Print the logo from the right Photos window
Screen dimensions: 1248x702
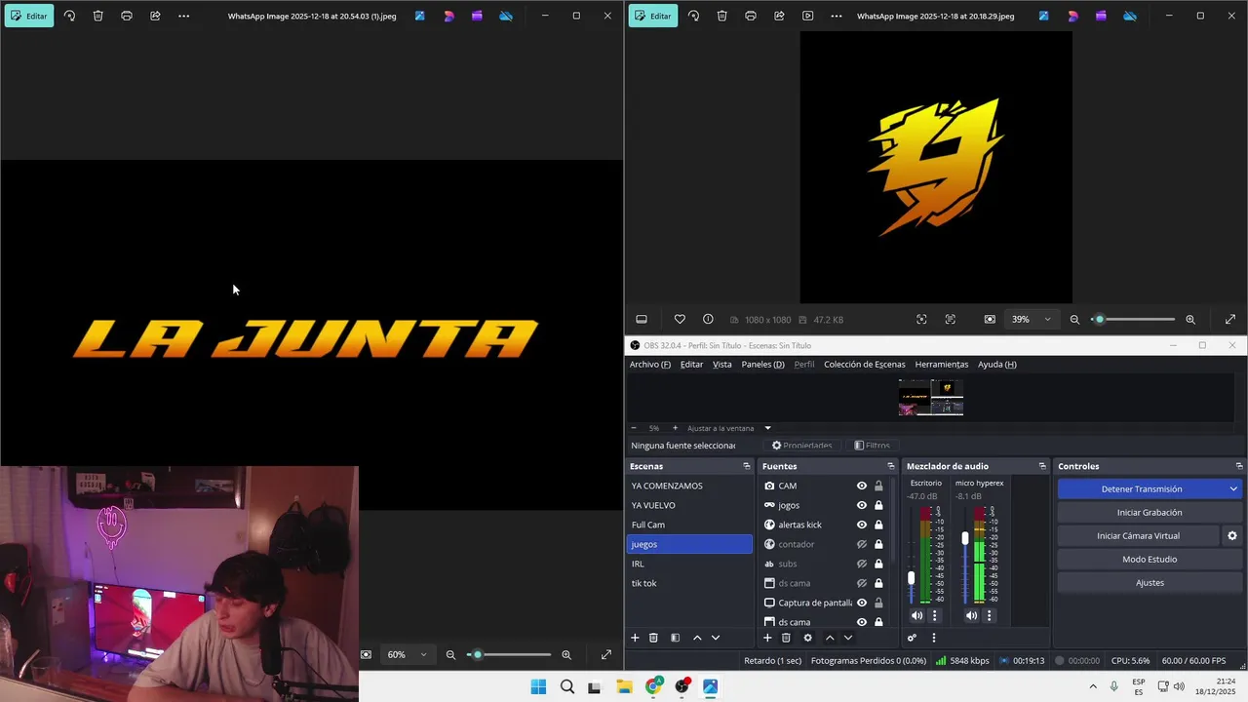[750, 16]
